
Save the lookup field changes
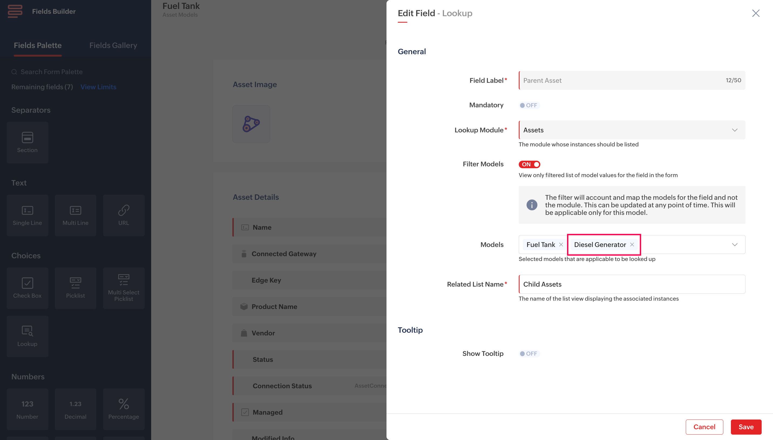click(746, 427)
